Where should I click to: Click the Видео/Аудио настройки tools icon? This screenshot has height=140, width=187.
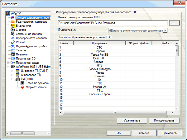click(13, 46)
